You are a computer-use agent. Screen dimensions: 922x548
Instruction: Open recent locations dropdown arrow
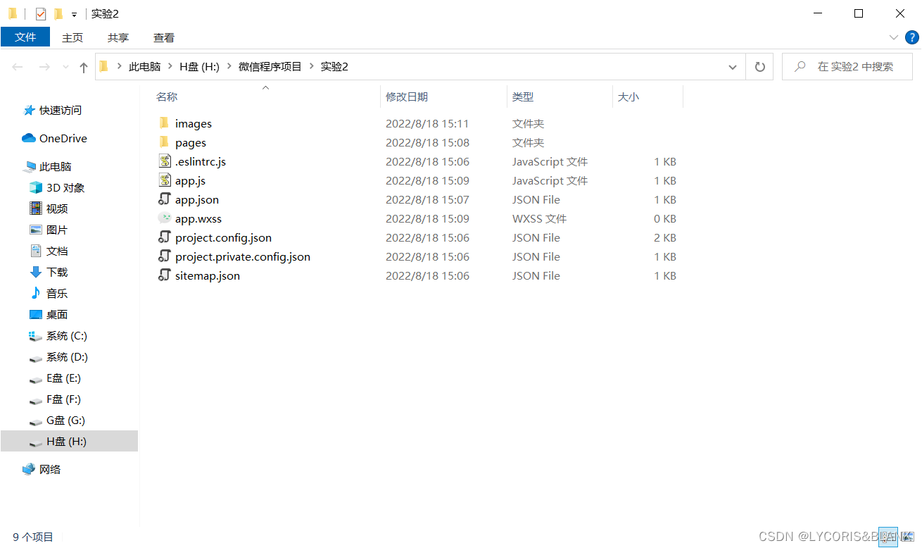click(66, 67)
